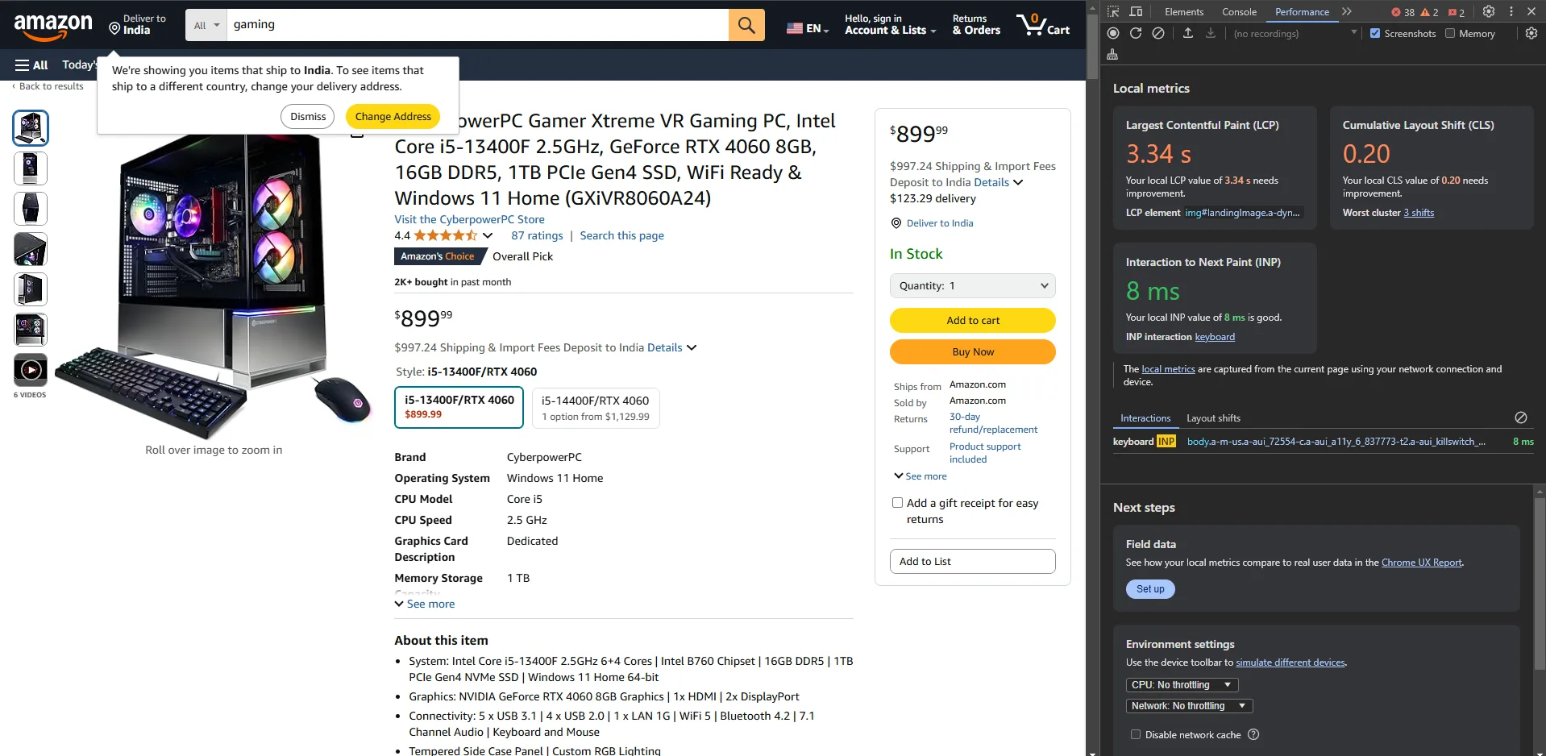Screen dimensions: 1546x756
Task: Check Add a gift receipt box
Action: pos(897,503)
